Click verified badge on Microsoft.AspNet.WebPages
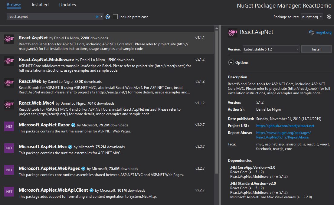Image resolution: width=334 pixels, height=205 pixels. (83, 169)
